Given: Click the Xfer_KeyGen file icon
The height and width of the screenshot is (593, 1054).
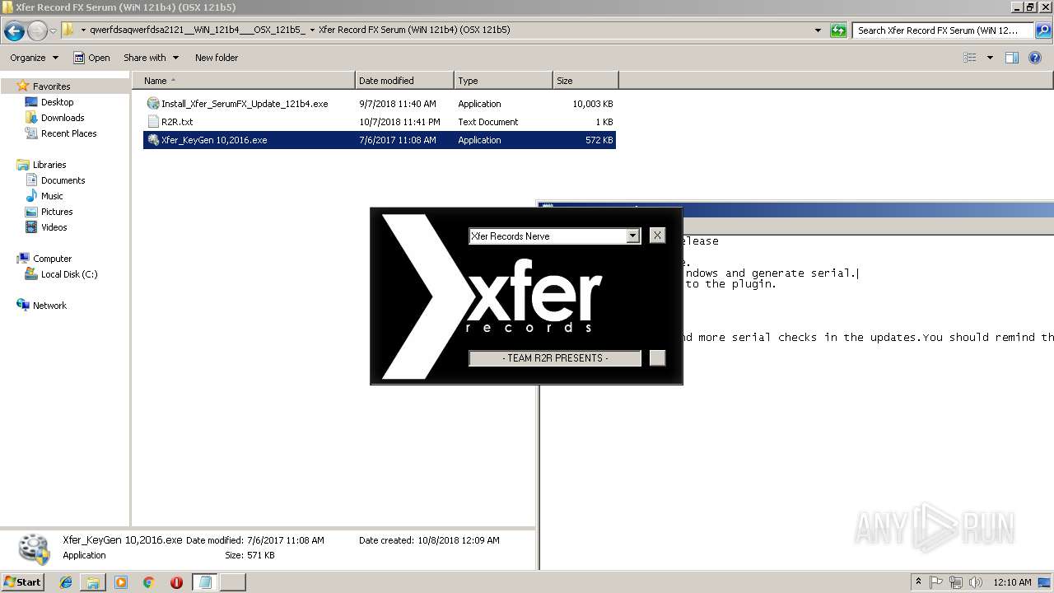Looking at the screenshot, I should pyautogui.click(x=152, y=140).
